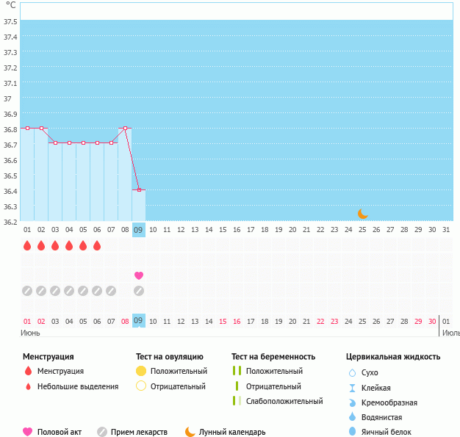
Task: Click the 'Сухо' cervical fluid legend item
Action: (370, 372)
